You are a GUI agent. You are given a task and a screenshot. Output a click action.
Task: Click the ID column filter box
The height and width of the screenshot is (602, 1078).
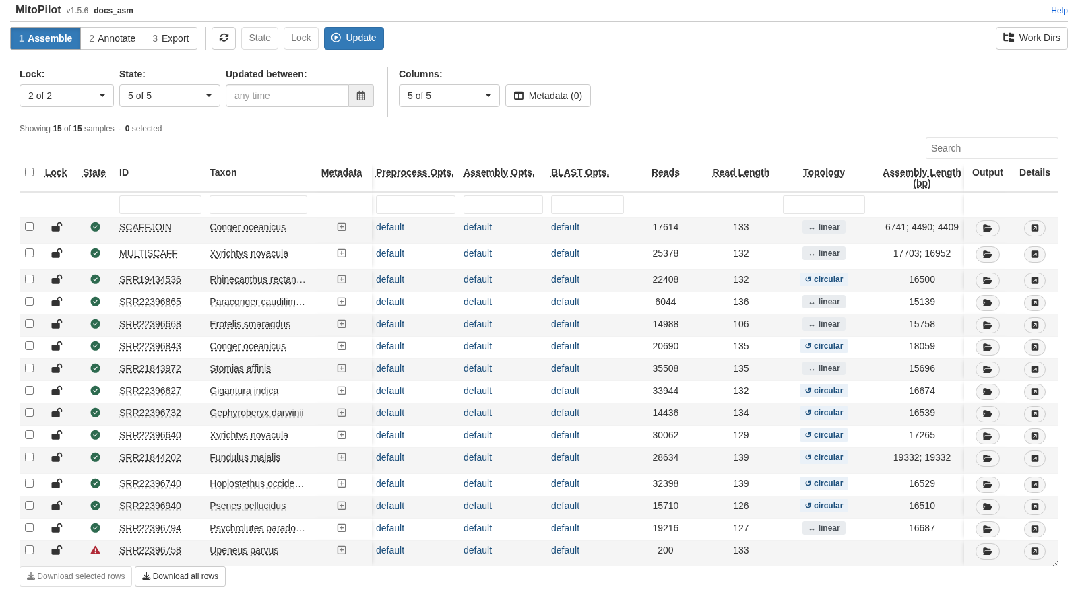pos(160,205)
